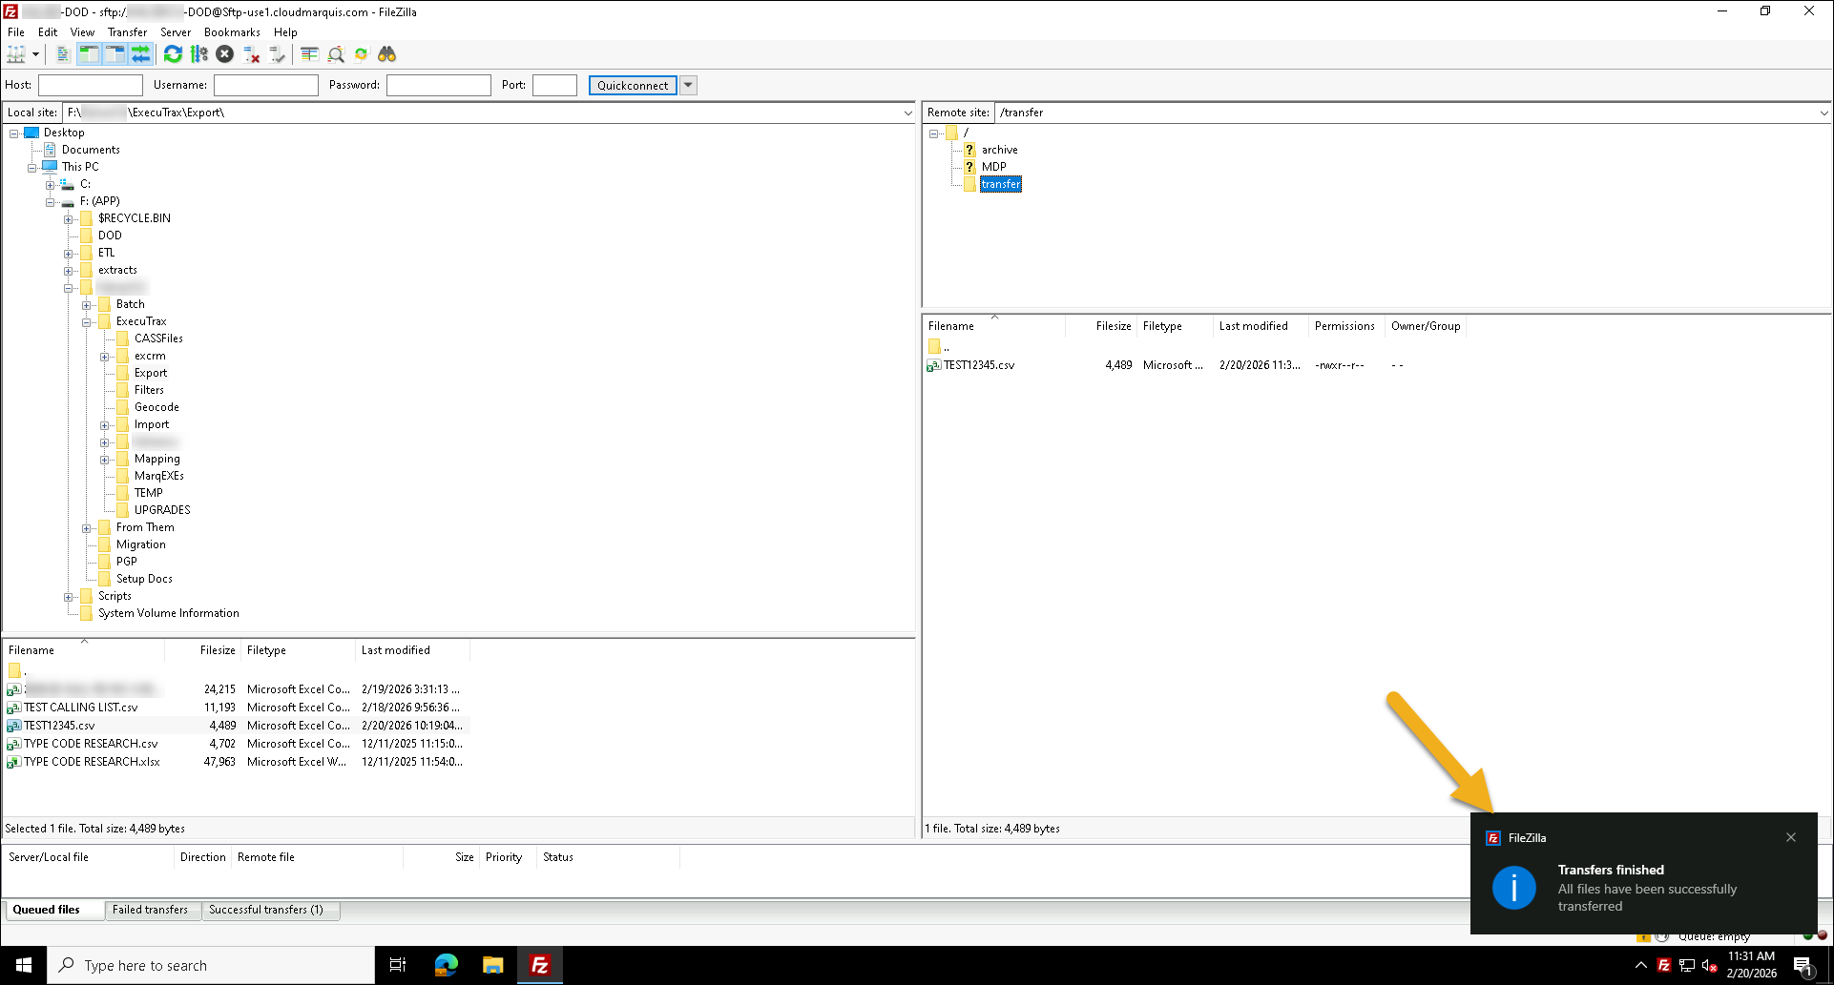Click inside the Host input field
Viewport: 1834px width, 985px height.
coord(90,85)
